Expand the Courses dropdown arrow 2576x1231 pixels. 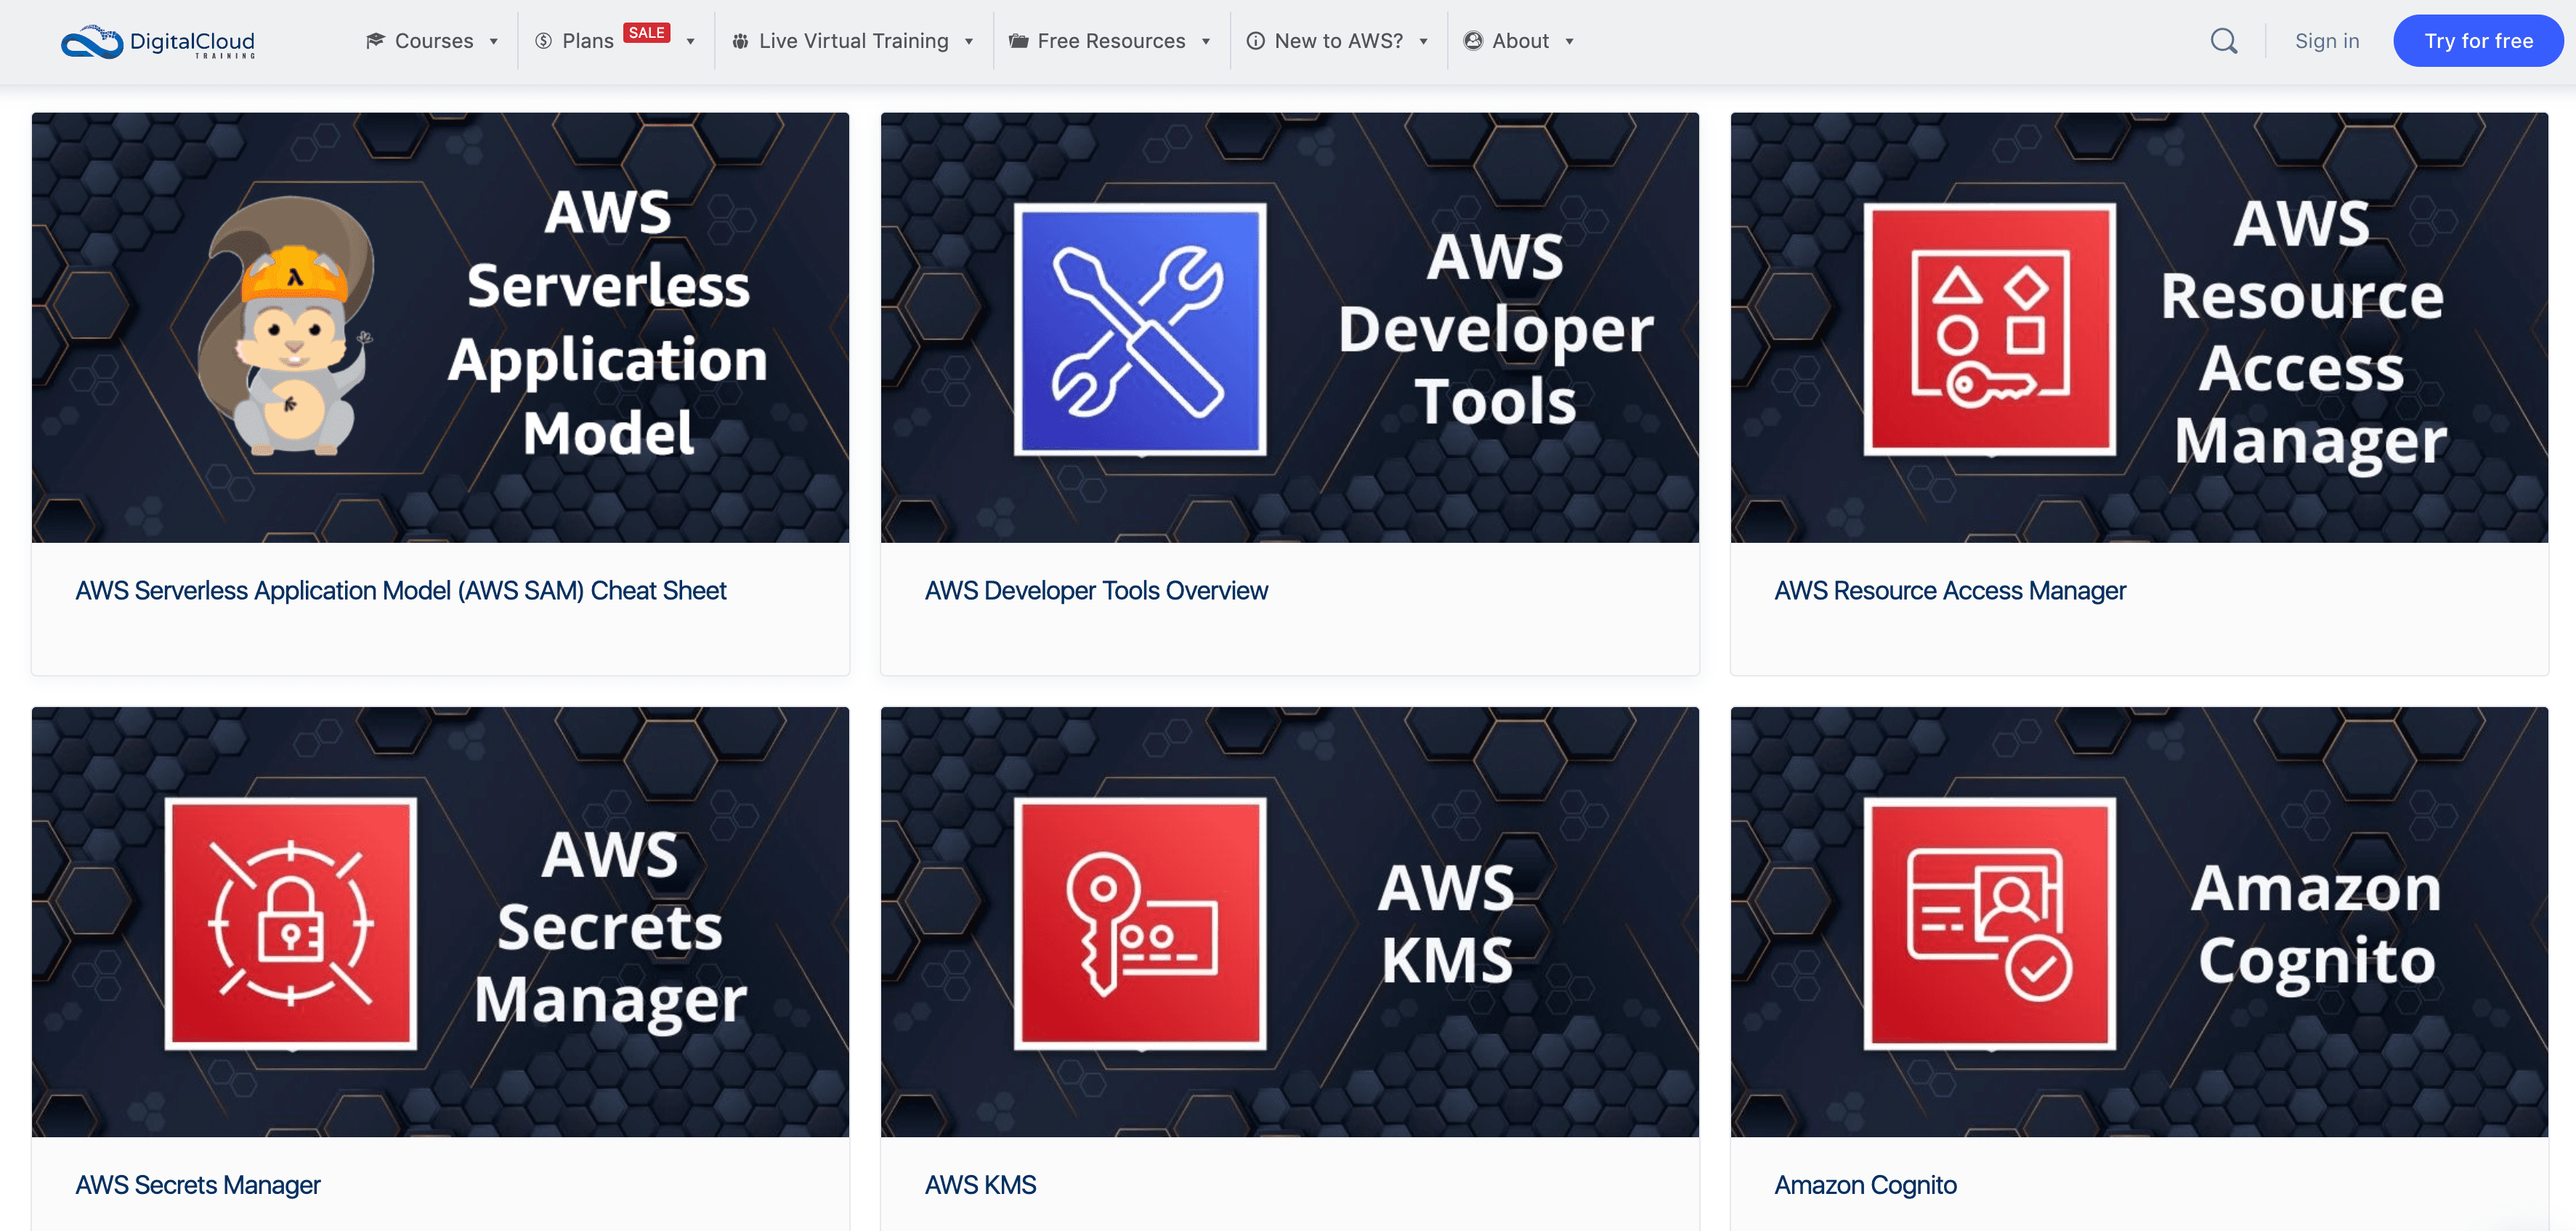[493, 42]
